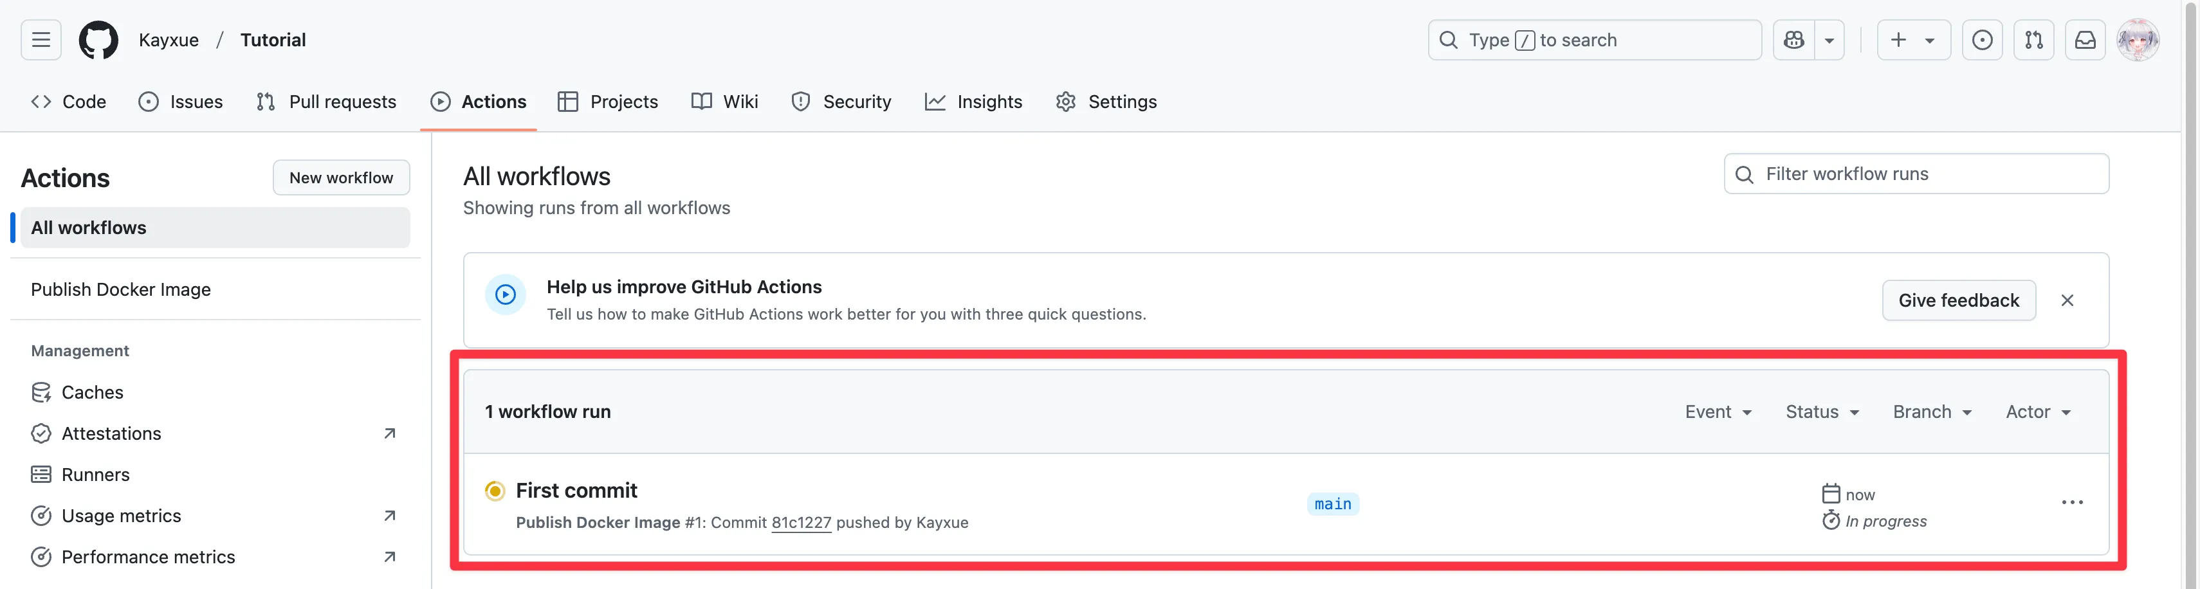This screenshot has width=2200, height=589.
Task: Open the Status filter dropdown
Action: pyautogui.click(x=1822, y=412)
